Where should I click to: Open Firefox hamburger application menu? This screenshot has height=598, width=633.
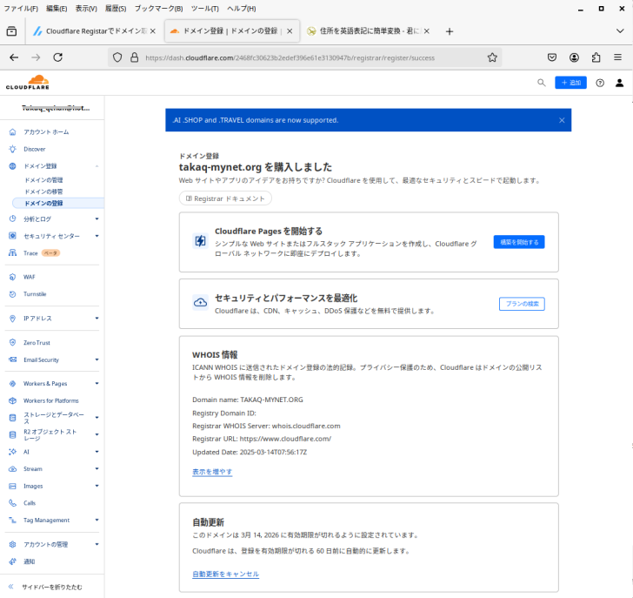pyautogui.click(x=617, y=57)
